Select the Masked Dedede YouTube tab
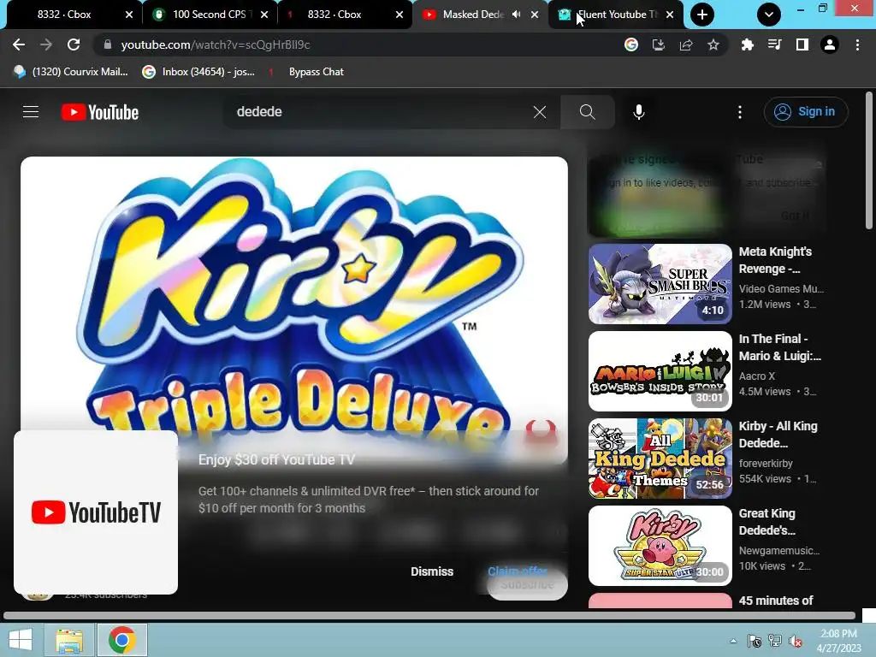This screenshot has width=876, height=657. (472, 15)
